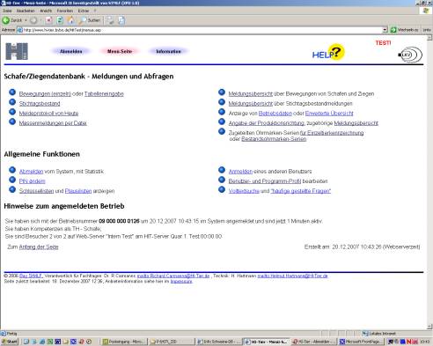Click the Start button on the taskbar
Image resolution: width=433 pixels, height=346 pixels.
pyautogui.click(x=10, y=342)
